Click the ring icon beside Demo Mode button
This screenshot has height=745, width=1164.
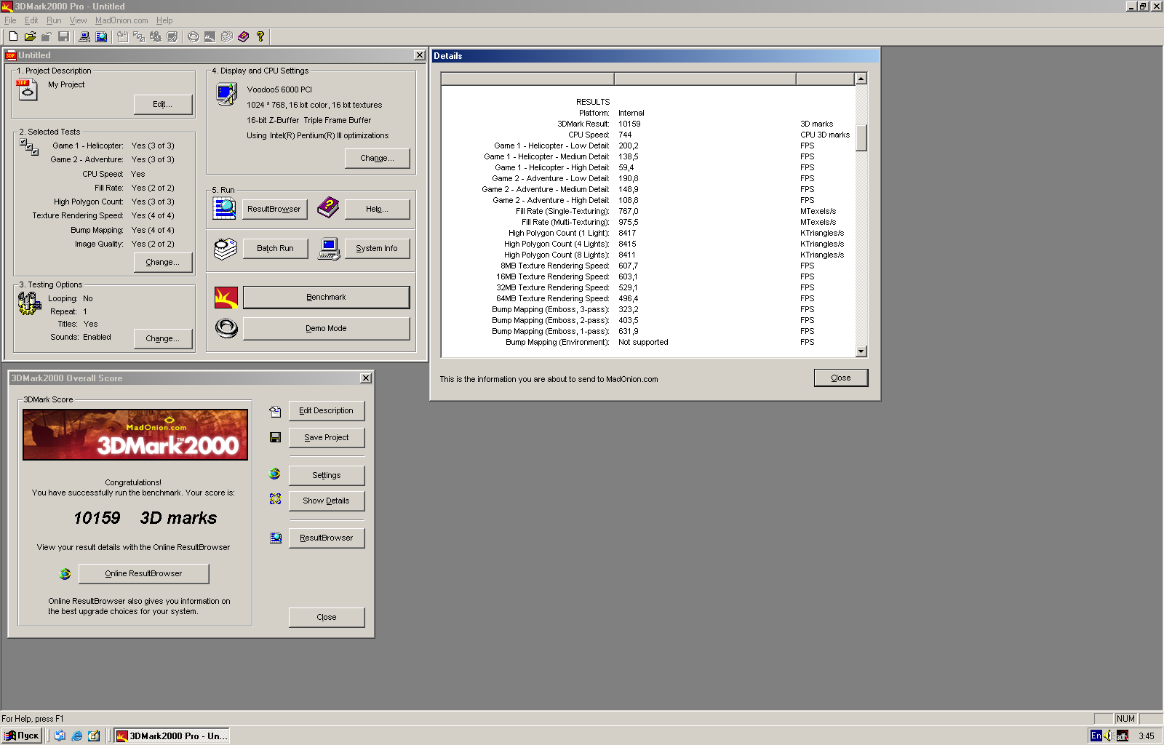click(226, 329)
